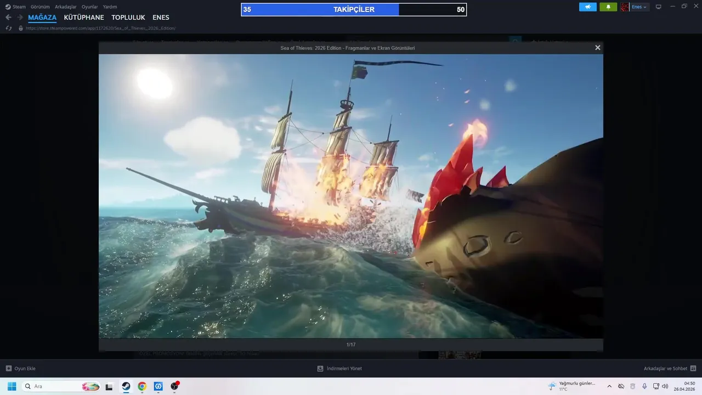Open the volume speaker tray icon
This screenshot has width=702, height=395.
pyautogui.click(x=665, y=386)
